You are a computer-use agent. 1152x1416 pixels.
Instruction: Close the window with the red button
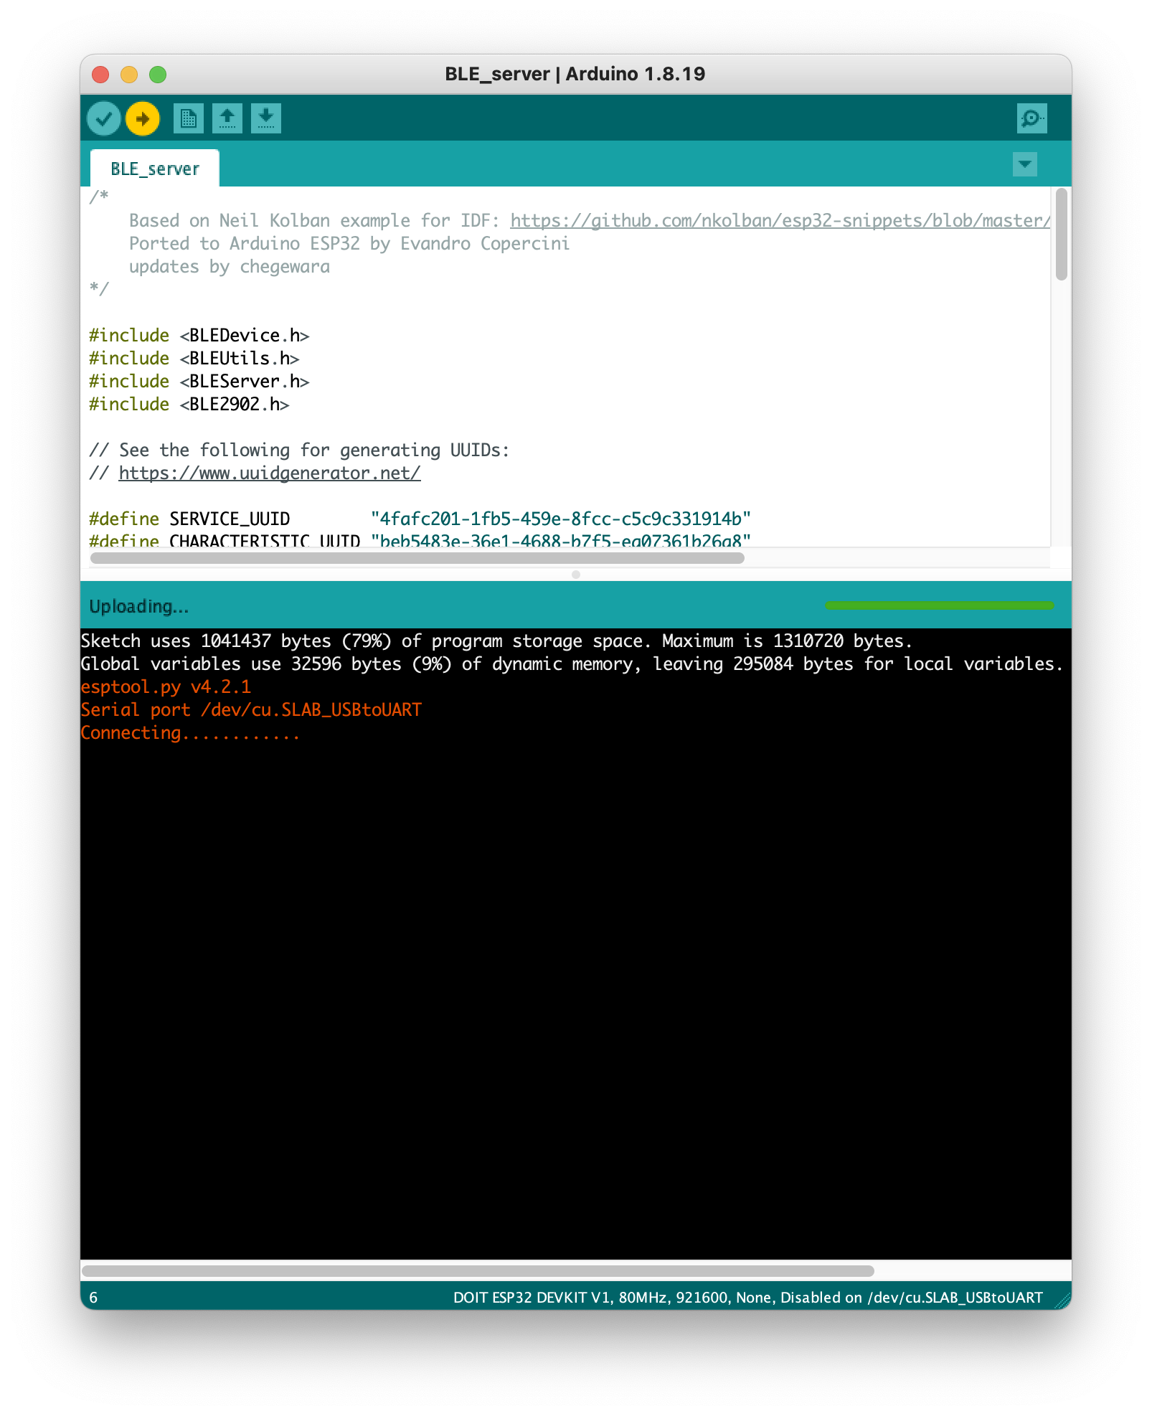[100, 75]
